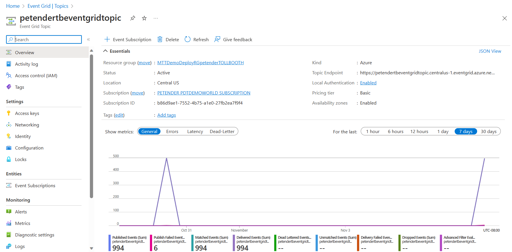The image size is (512, 252).
Task: Click inside the sidebar Search field
Action: click(x=44, y=39)
